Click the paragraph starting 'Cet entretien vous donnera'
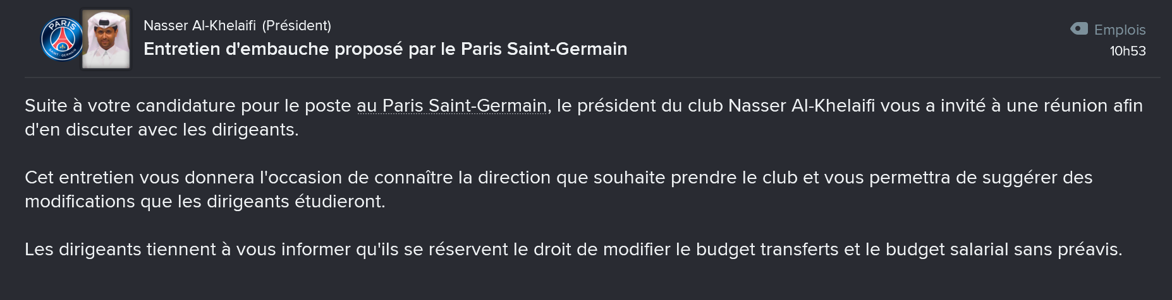The height and width of the screenshot is (300, 1172). click(x=559, y=189)
